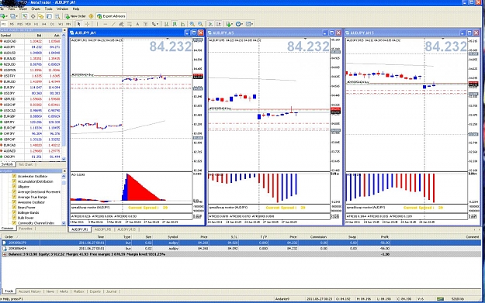Select Awesome Oscillator in Navigator
The width and height of the screenshot is (485, 303).
(x=31, y=202)
